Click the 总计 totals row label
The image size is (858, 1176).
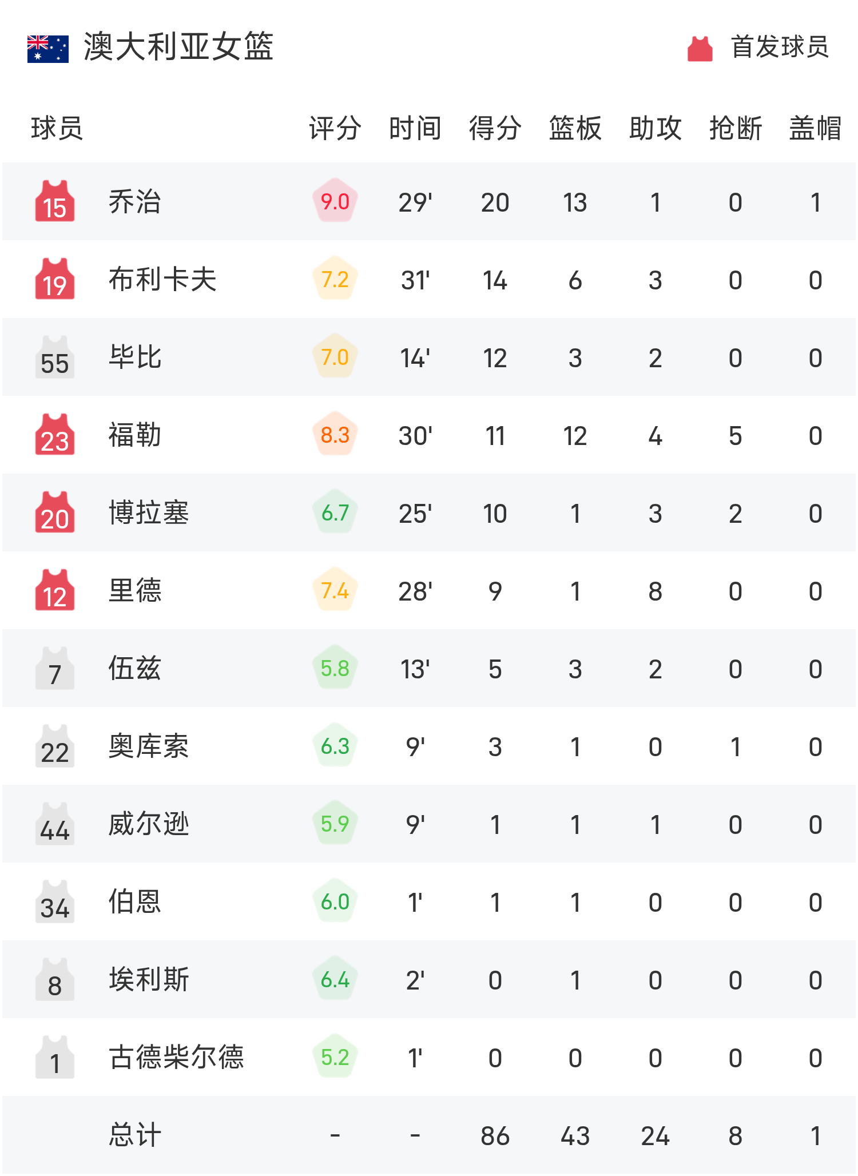(135, 1135)
